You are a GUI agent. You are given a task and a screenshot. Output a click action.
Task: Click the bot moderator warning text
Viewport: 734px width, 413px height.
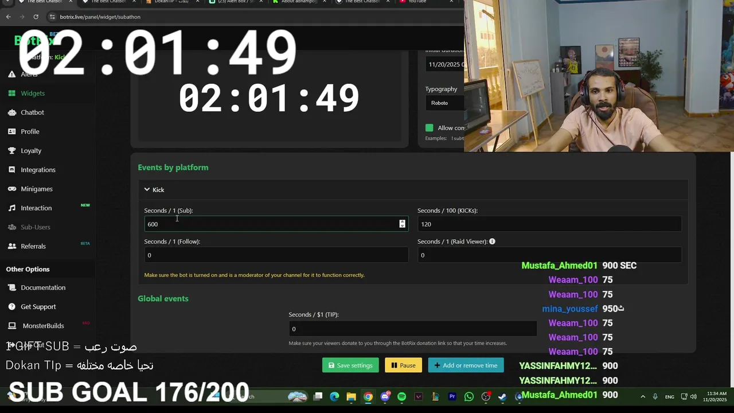pos(254,275)
